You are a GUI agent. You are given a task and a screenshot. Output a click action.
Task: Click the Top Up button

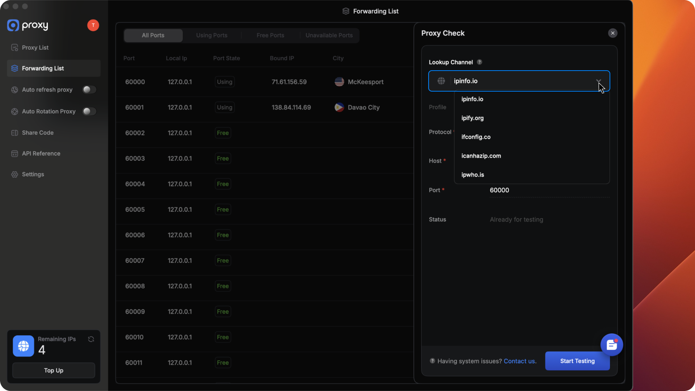[54, 370]
